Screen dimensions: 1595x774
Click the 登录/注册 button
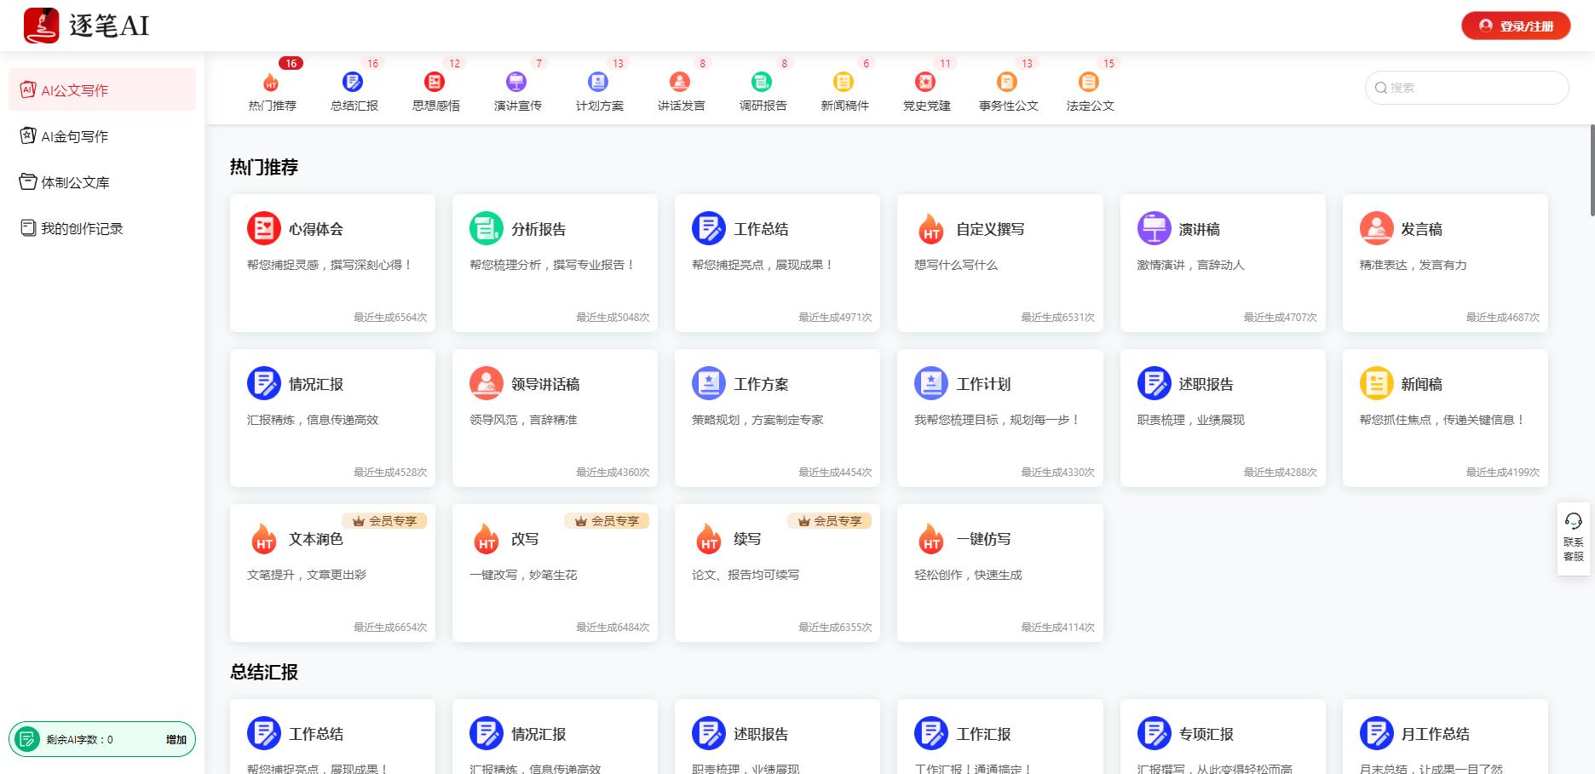(x=1516, y=26)
